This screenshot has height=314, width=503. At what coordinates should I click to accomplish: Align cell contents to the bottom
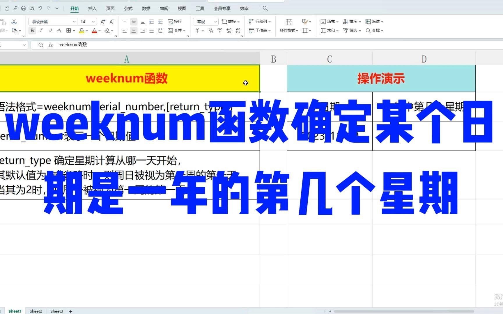coord(143,22)
